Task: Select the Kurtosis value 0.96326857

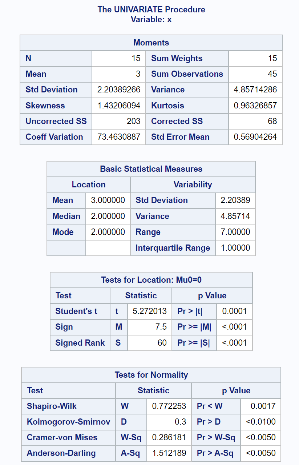Action: click(255, 106)
